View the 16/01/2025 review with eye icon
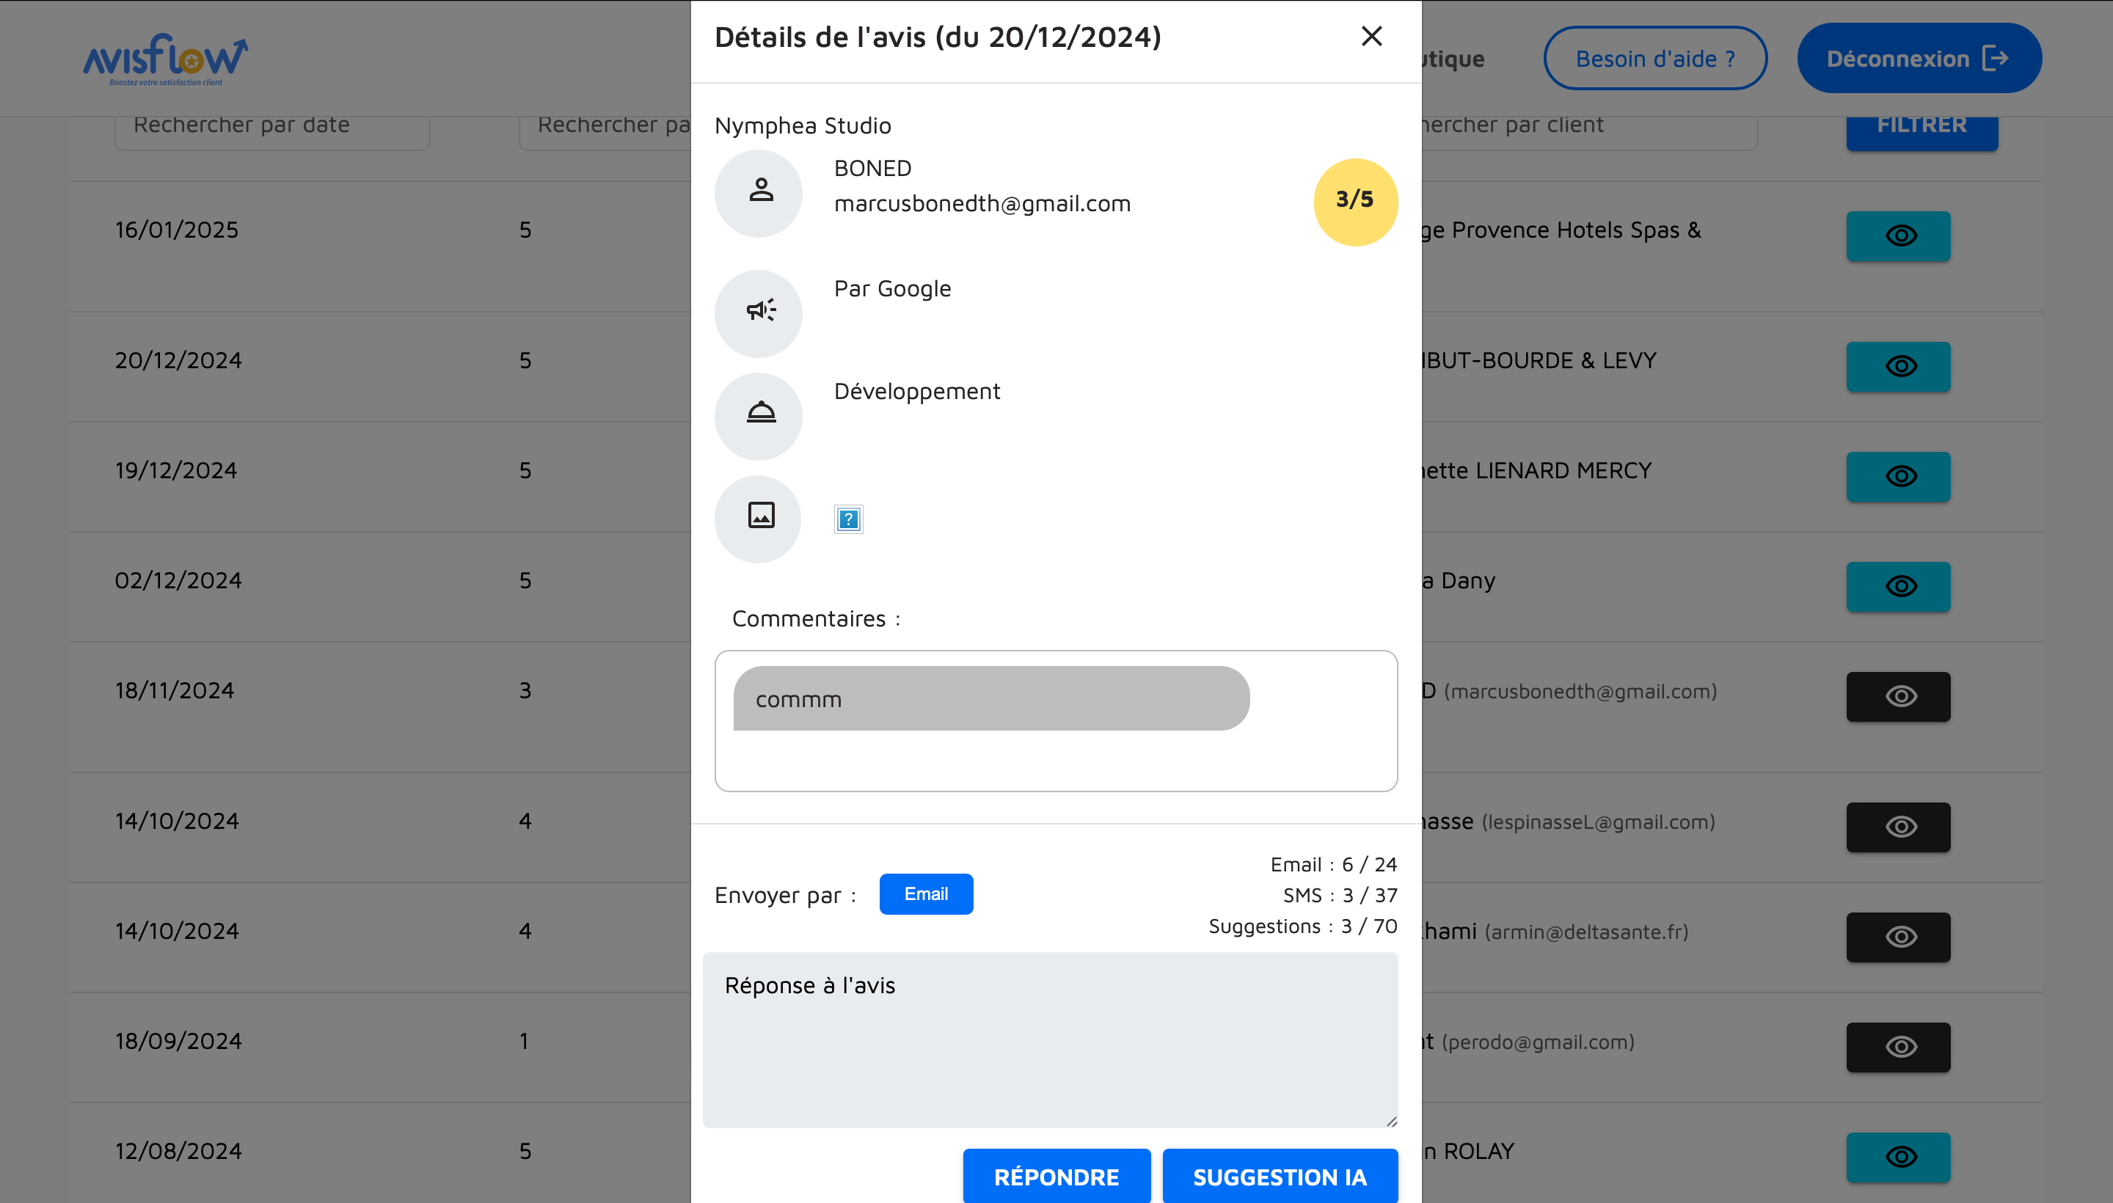 click(1897, 236)
